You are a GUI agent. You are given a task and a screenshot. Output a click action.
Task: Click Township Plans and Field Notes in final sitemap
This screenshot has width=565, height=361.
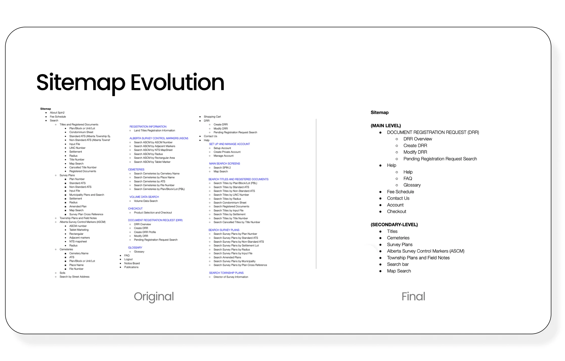point(418,258)
